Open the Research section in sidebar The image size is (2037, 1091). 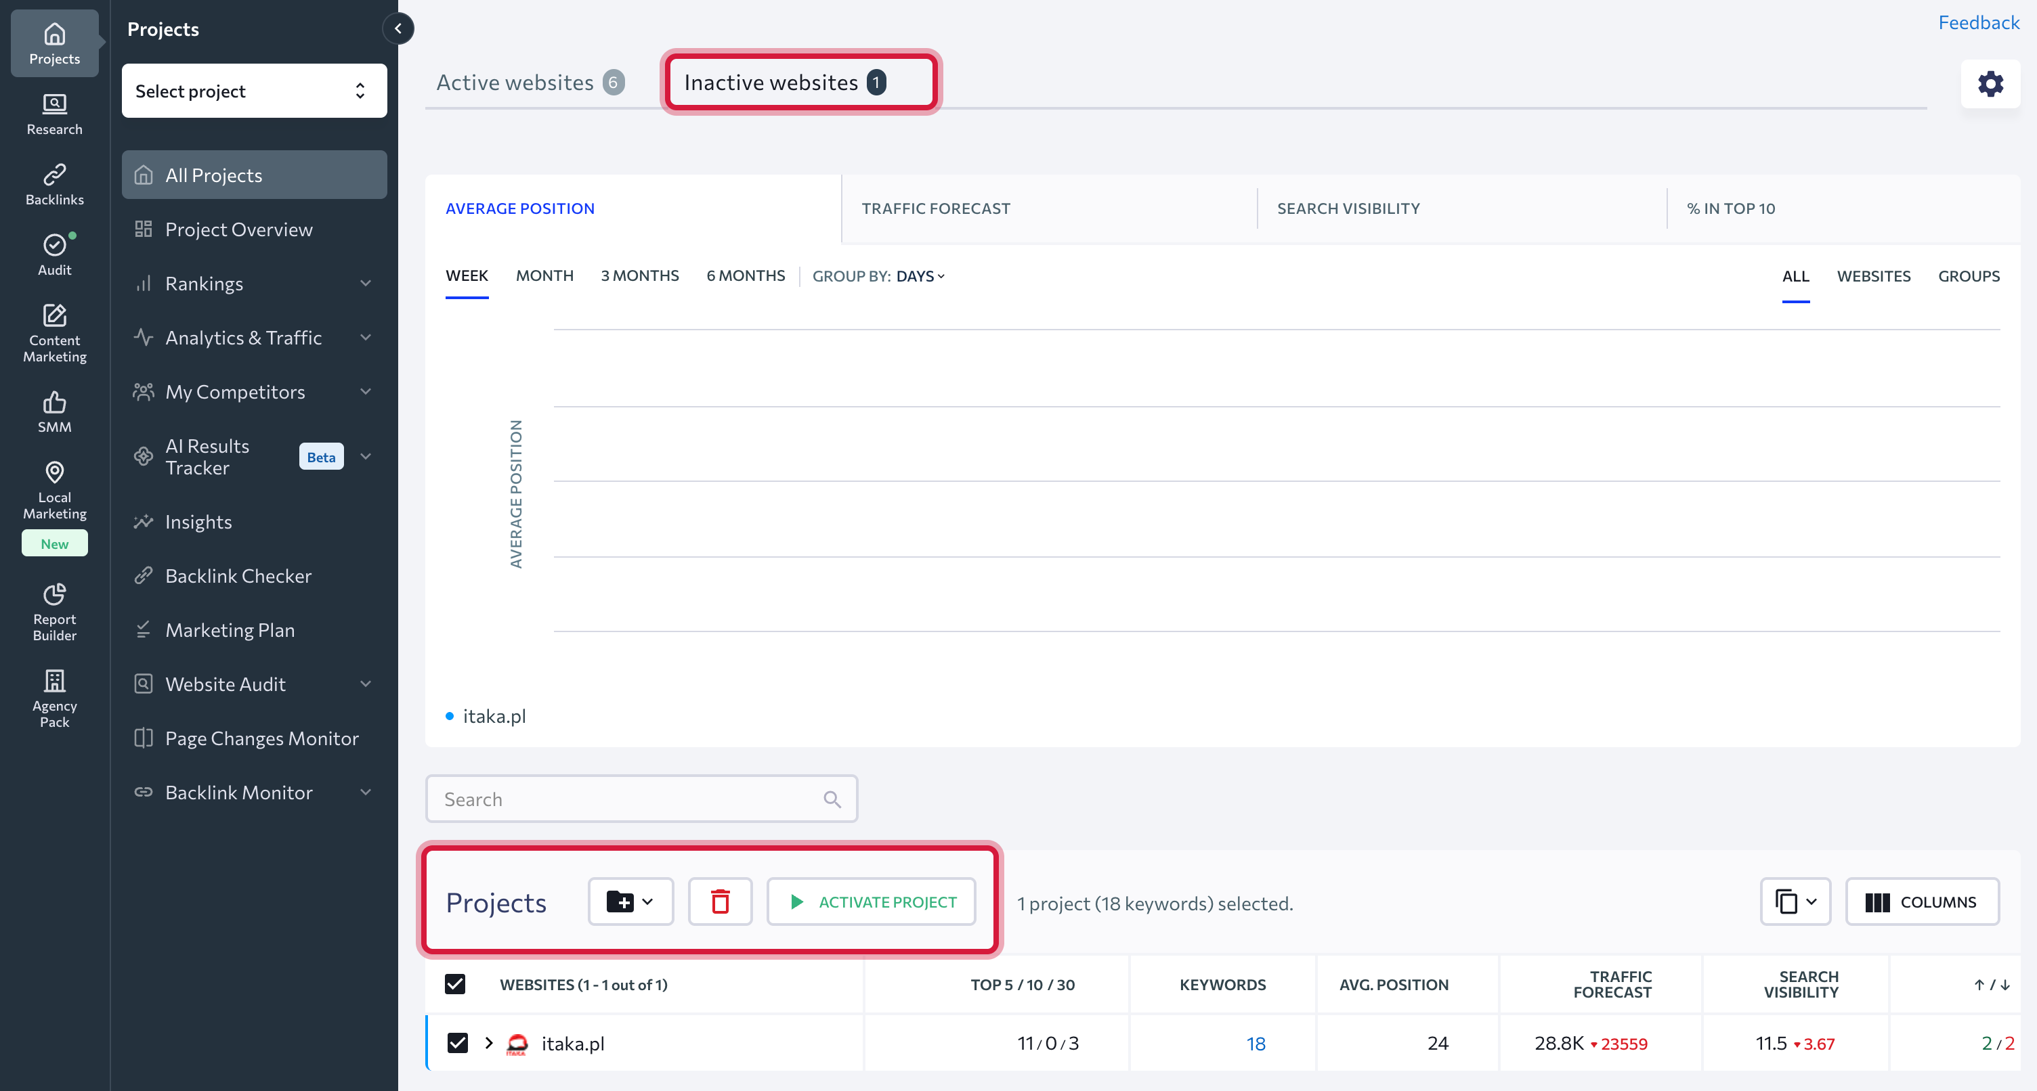pyautogui.click(x=53, y=114)
